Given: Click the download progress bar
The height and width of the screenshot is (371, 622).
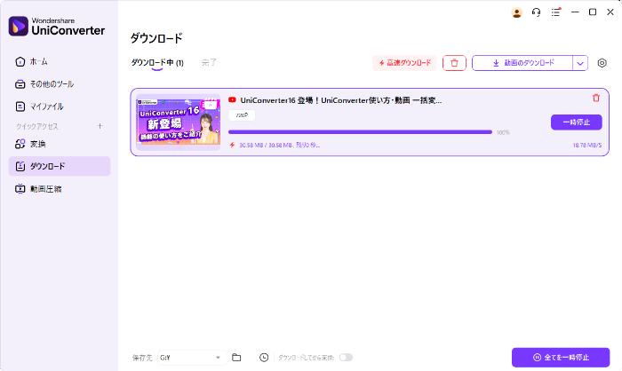Looking at the screenshot, I should click(x=360, y=132).
